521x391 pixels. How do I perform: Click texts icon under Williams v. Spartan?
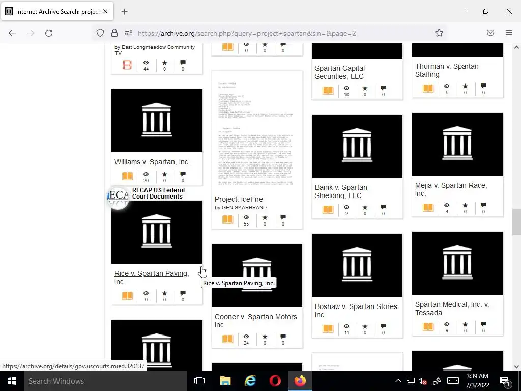click(x=127, y=176)
